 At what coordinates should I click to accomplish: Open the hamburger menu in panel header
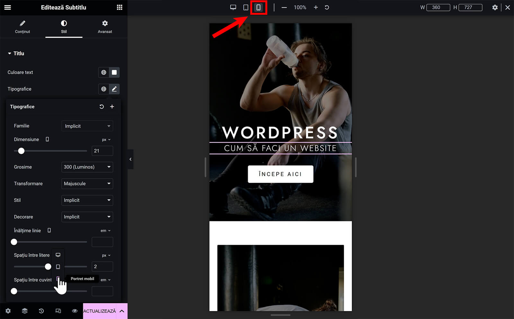click(x=7, y=7)
